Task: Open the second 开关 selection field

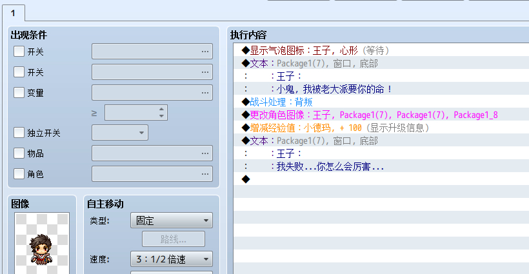Action: click(152, 72)
